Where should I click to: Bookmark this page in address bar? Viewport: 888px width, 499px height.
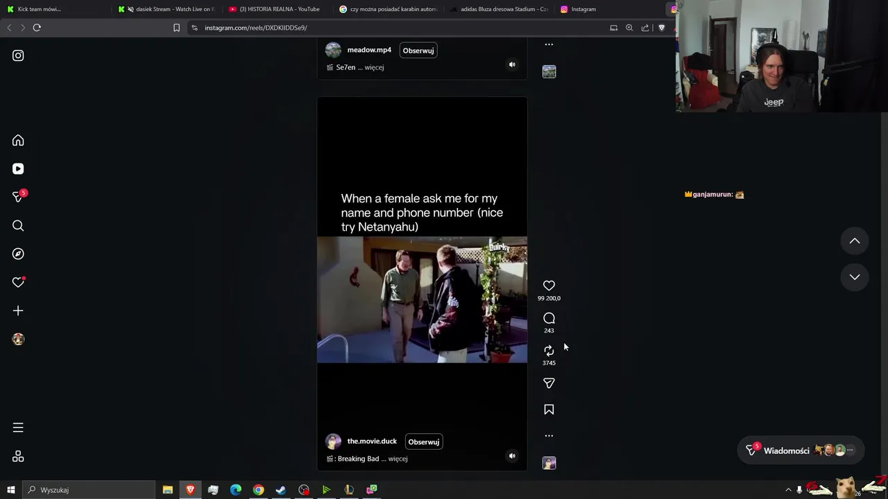[176, 28]
